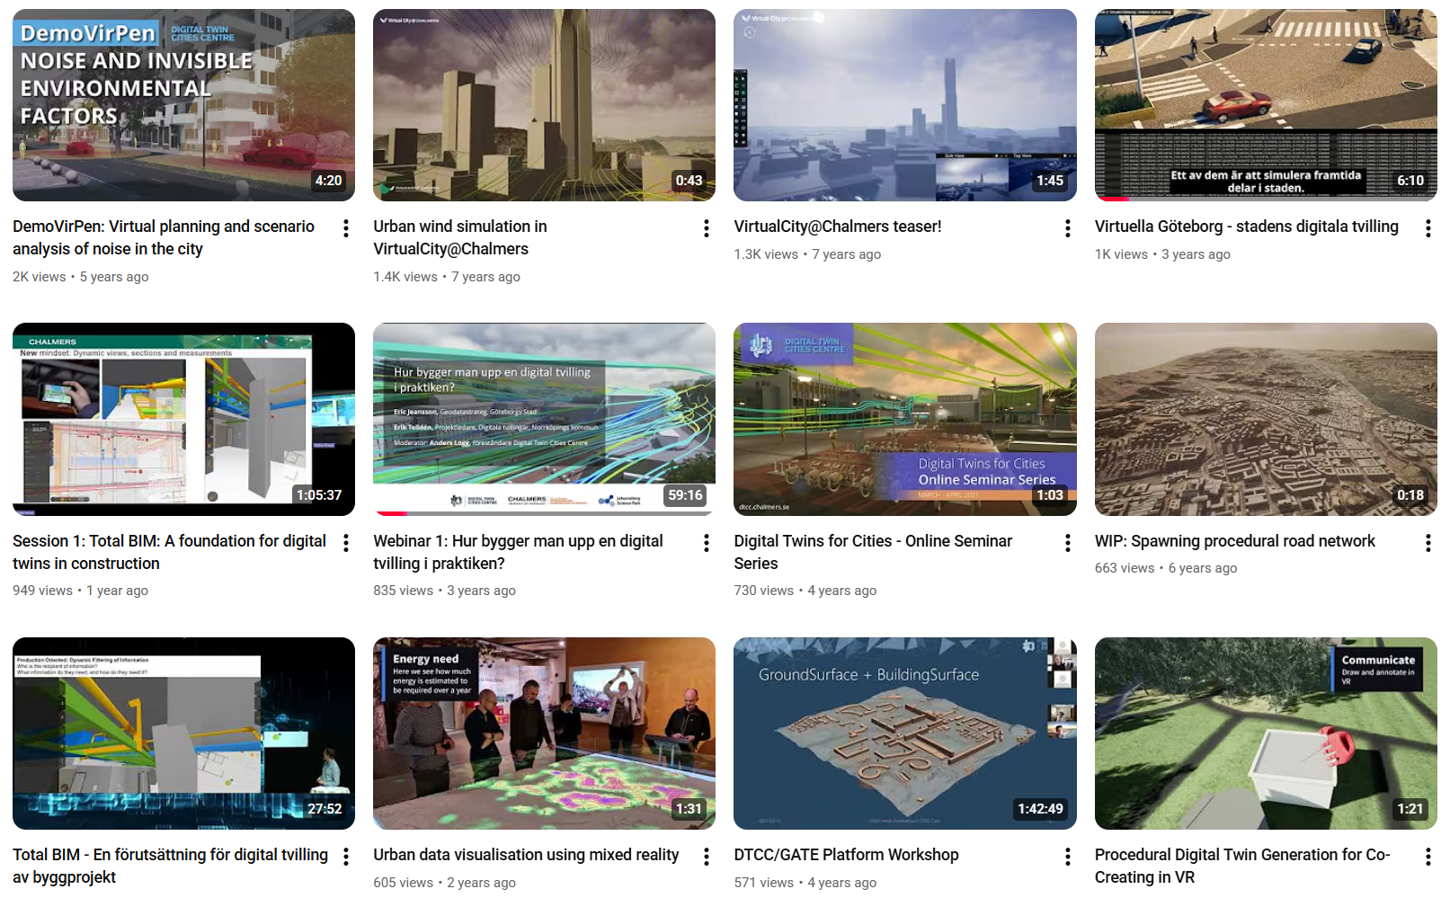This screenshot has height=898, width=1450.
Task: Open more options for DemoVirPen video
Action: [346, 228]
